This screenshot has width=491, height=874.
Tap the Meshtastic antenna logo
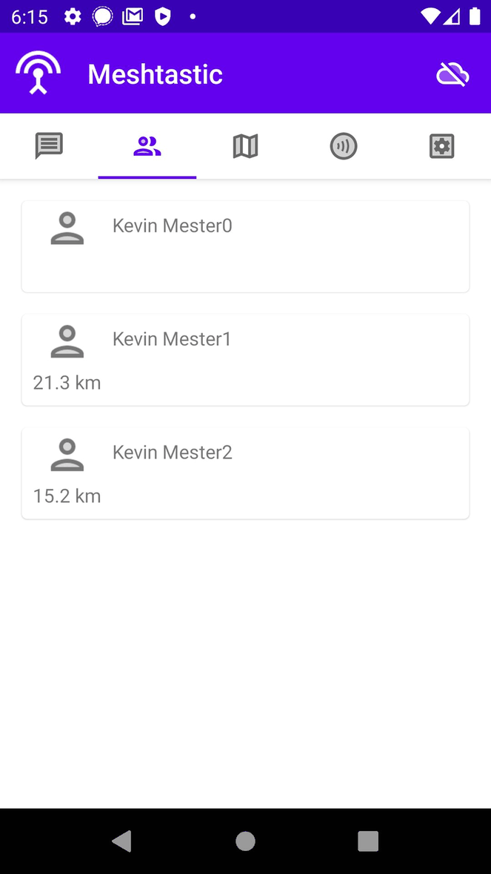click(x=39, y=73)
